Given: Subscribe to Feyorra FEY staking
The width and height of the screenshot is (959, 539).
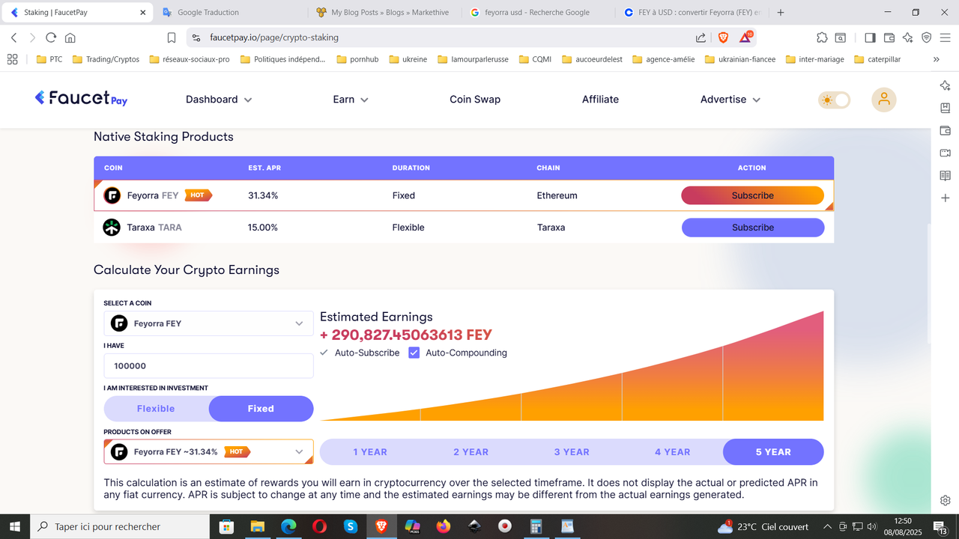Looking at the screenshot, I should [753, 195].
